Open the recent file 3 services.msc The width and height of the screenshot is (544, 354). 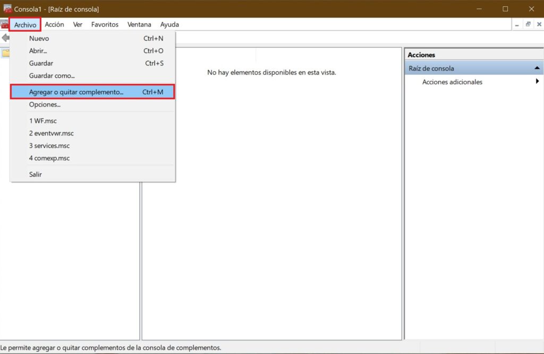(x=49, y=146)
